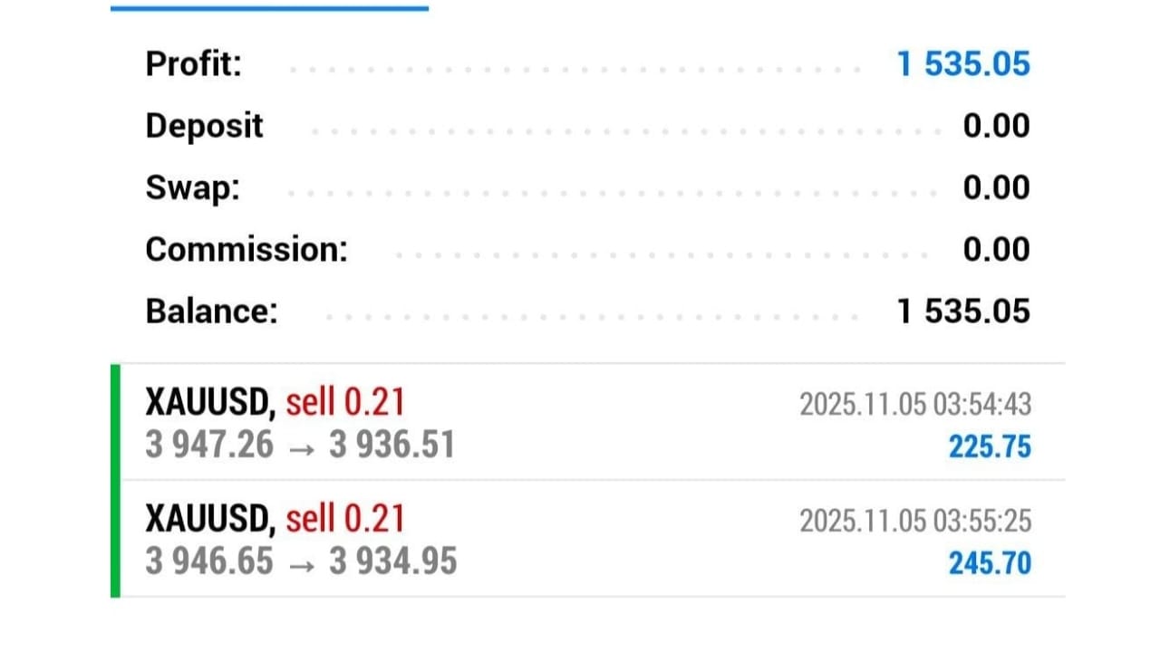Select the blue active tab underline
1160x652 pixels.
point(269,8)
